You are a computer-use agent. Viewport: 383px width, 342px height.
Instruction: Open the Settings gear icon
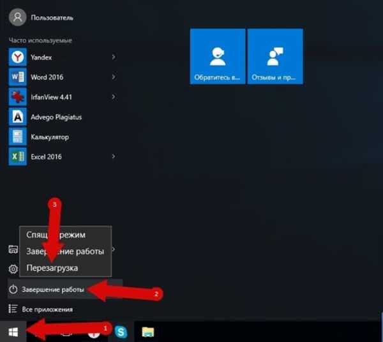pyautogui.click(x=13, y=269)
